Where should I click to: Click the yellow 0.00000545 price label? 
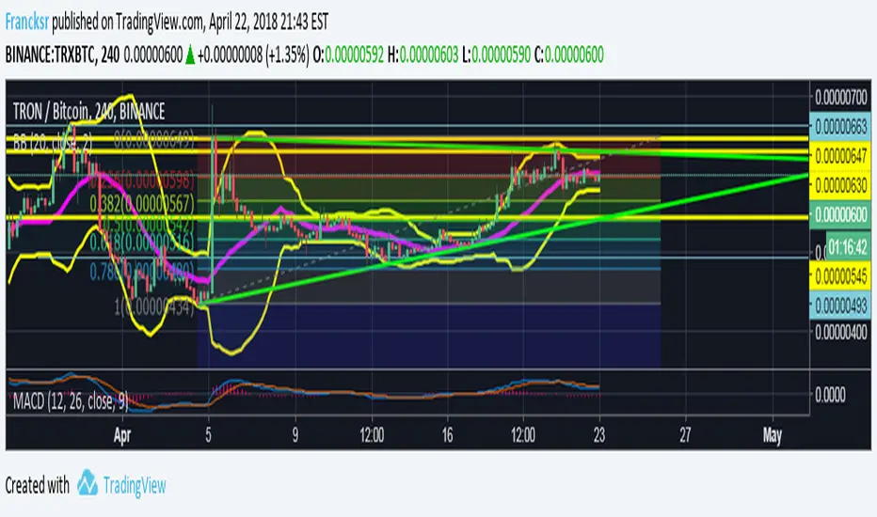coord(840,276)
